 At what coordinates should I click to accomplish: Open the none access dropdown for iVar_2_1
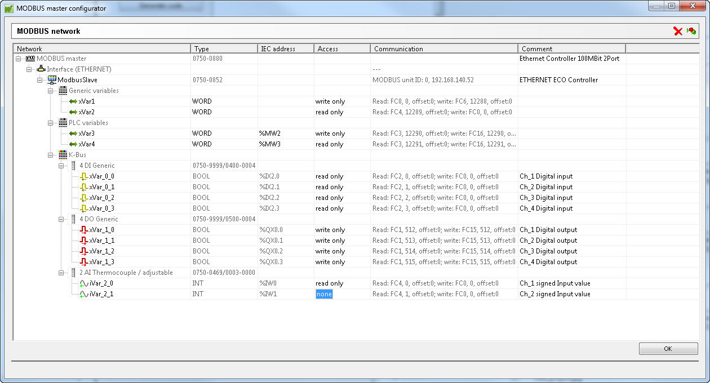tap(324, 293)
